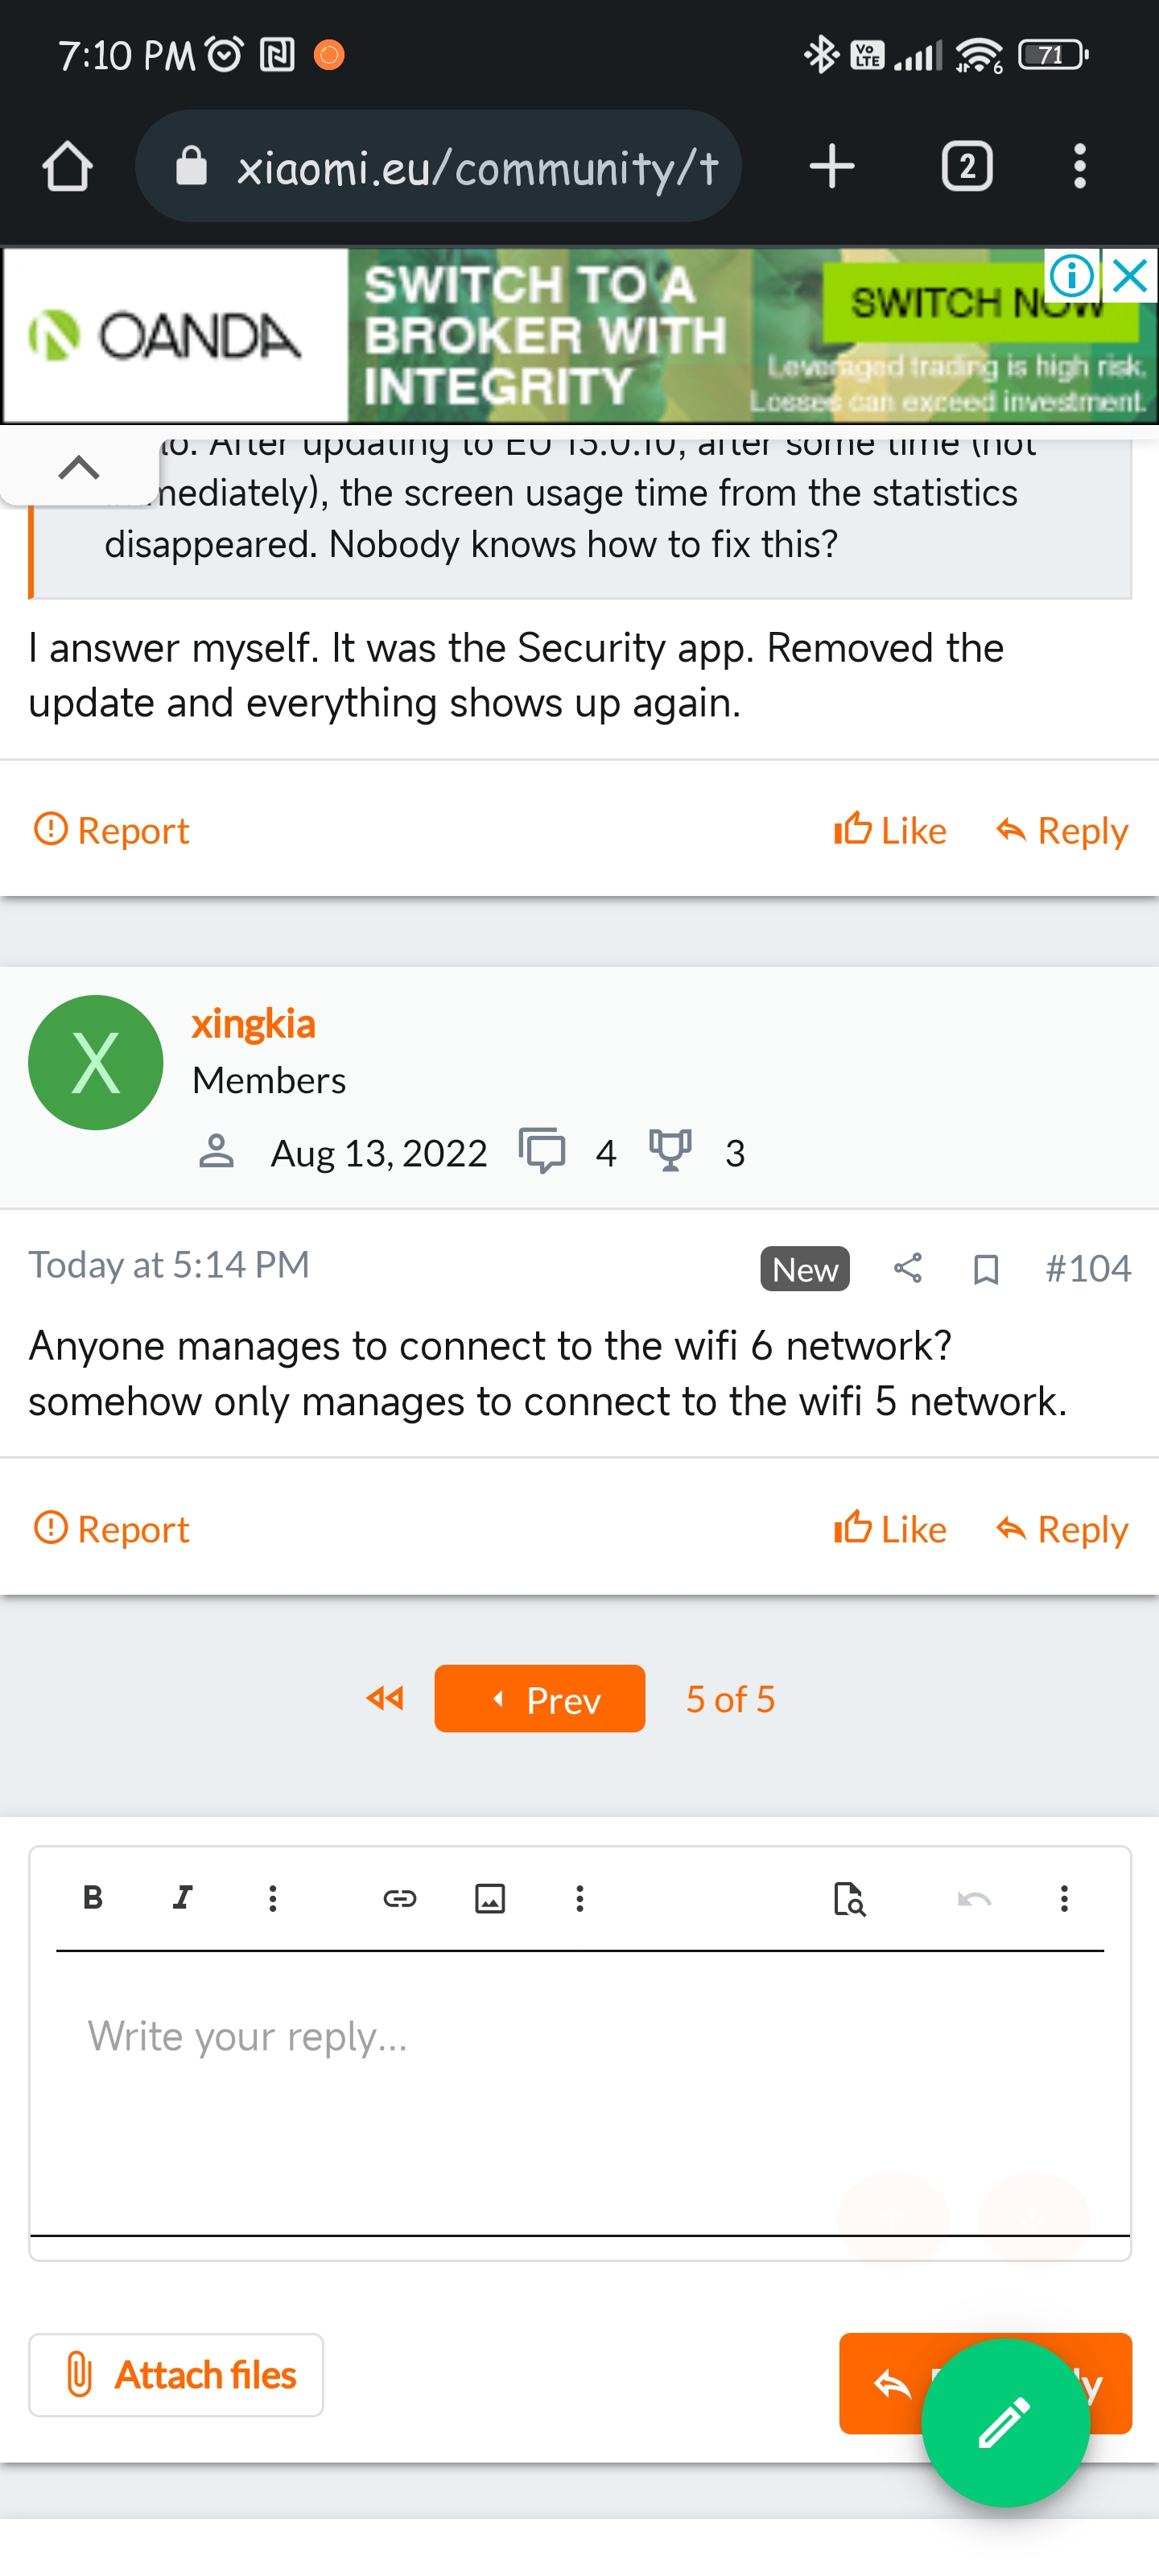Open the ad info icon
Viewport: 1159px width, 2576px height.
[1072, 275]
